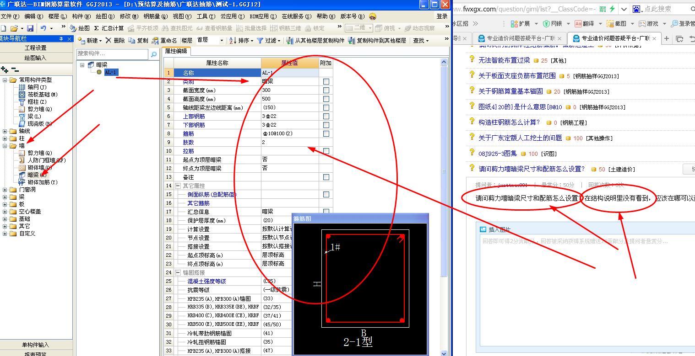Toggle 附加 checkbox for 箍筋 row

(x=326, y=133)
